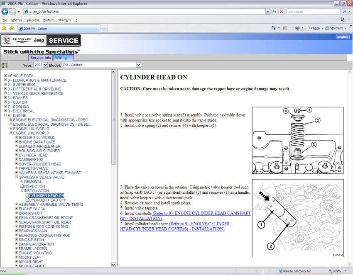Click the navigation frame toggle icon beside Year
The height and width of the screenshot is (275, 353).
point(4,65)
